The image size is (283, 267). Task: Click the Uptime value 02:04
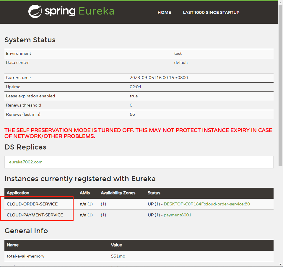pos(135,87)
